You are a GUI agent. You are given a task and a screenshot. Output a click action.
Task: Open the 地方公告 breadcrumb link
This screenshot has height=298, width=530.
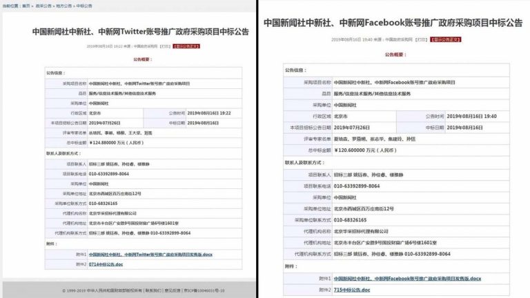63,6
